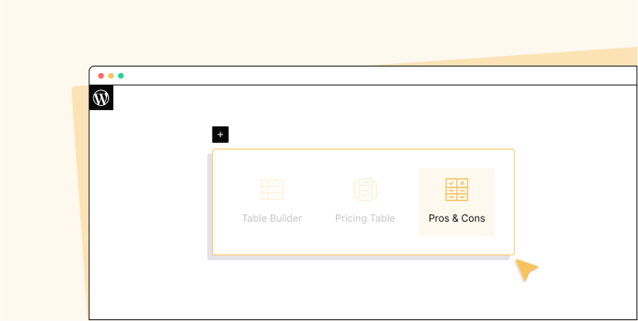This screenshot has width=638, height=321.
Task: Click the X cell in the Pros & Cons icon
Action: tap(462, 183)
